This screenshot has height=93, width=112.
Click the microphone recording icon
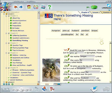coord(37,89)
